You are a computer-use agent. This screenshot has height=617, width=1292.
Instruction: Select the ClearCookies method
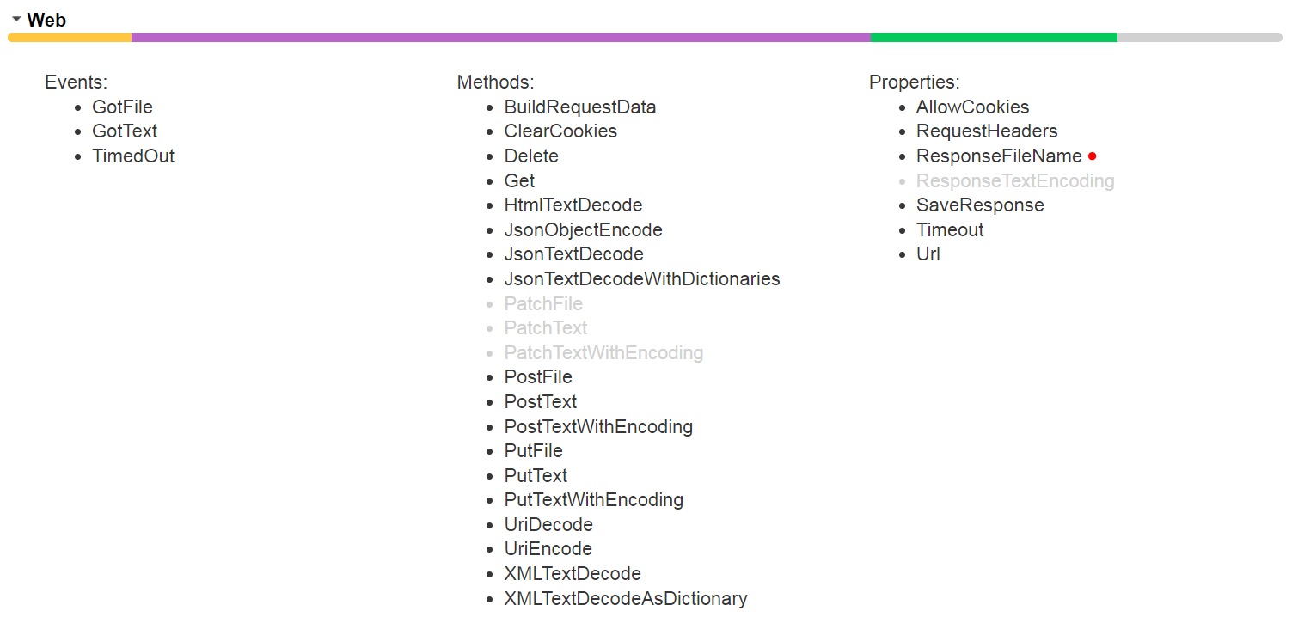[560, 131]
